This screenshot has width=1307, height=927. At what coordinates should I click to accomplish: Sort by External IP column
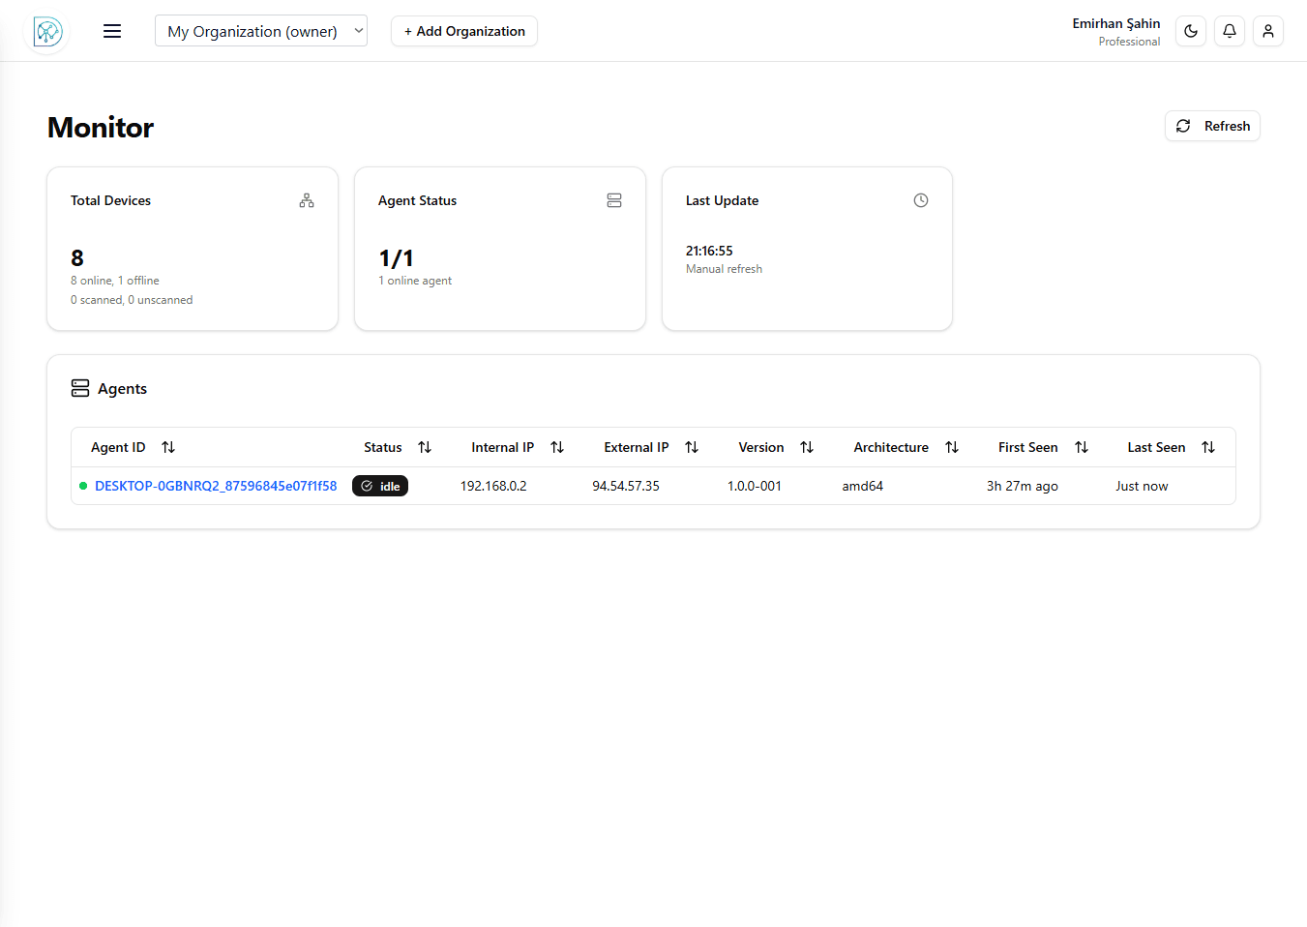click(692, 447)
